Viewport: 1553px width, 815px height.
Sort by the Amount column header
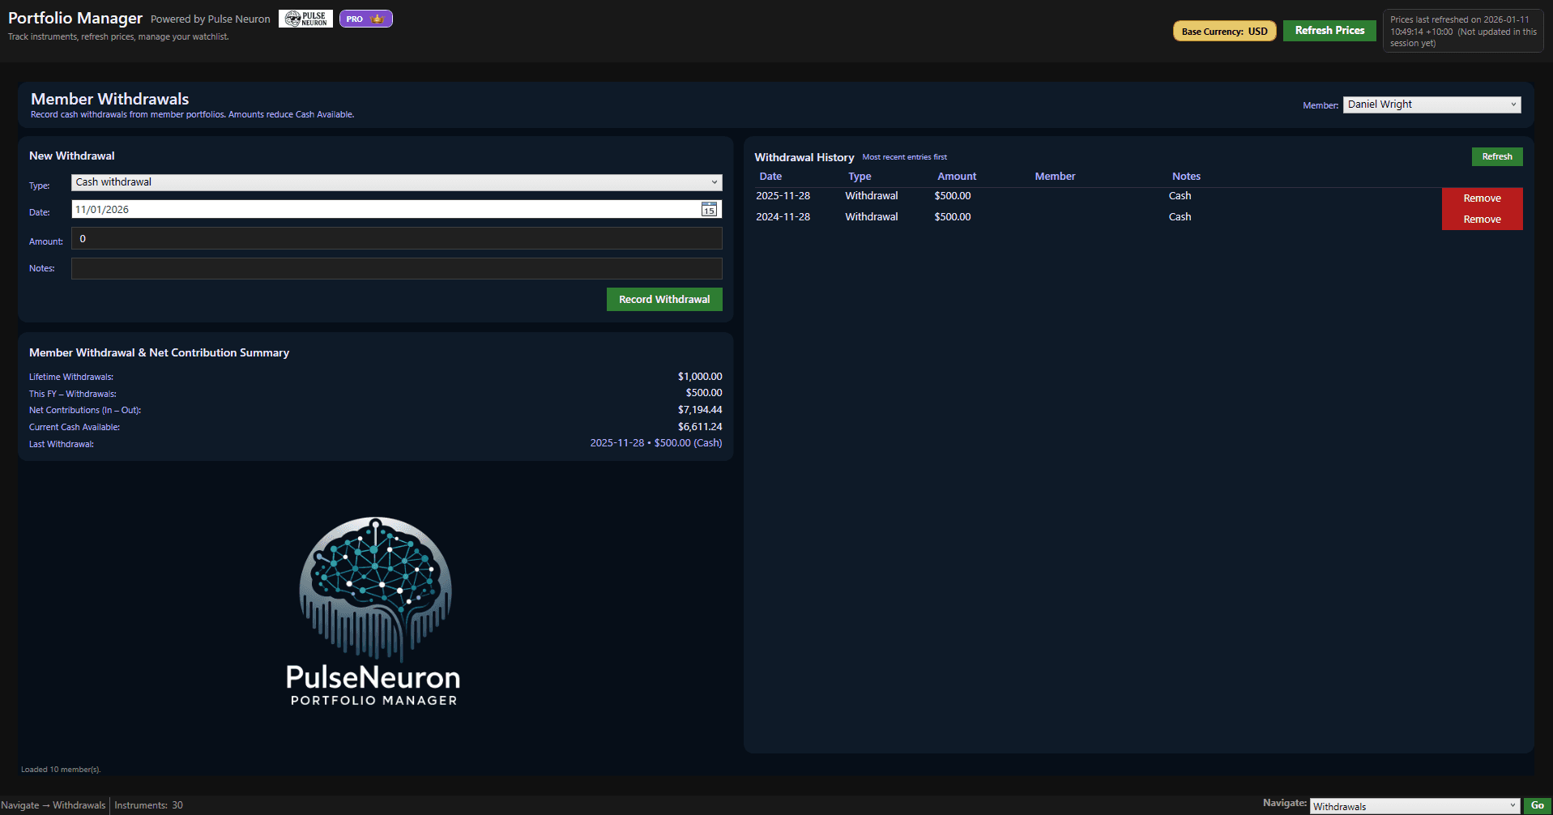pyautogui.click(x=957, y=177)
